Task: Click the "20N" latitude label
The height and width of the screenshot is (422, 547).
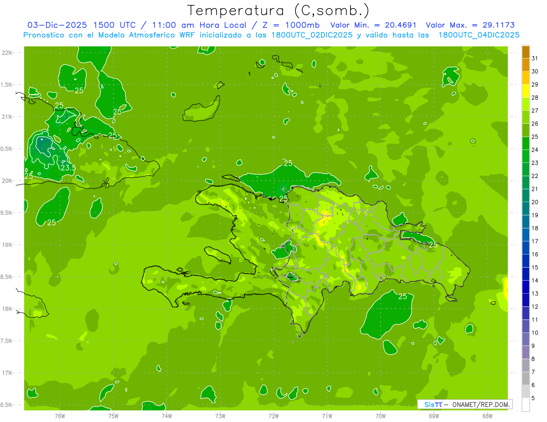Action: pyautogui.click(x=7, y=181)
